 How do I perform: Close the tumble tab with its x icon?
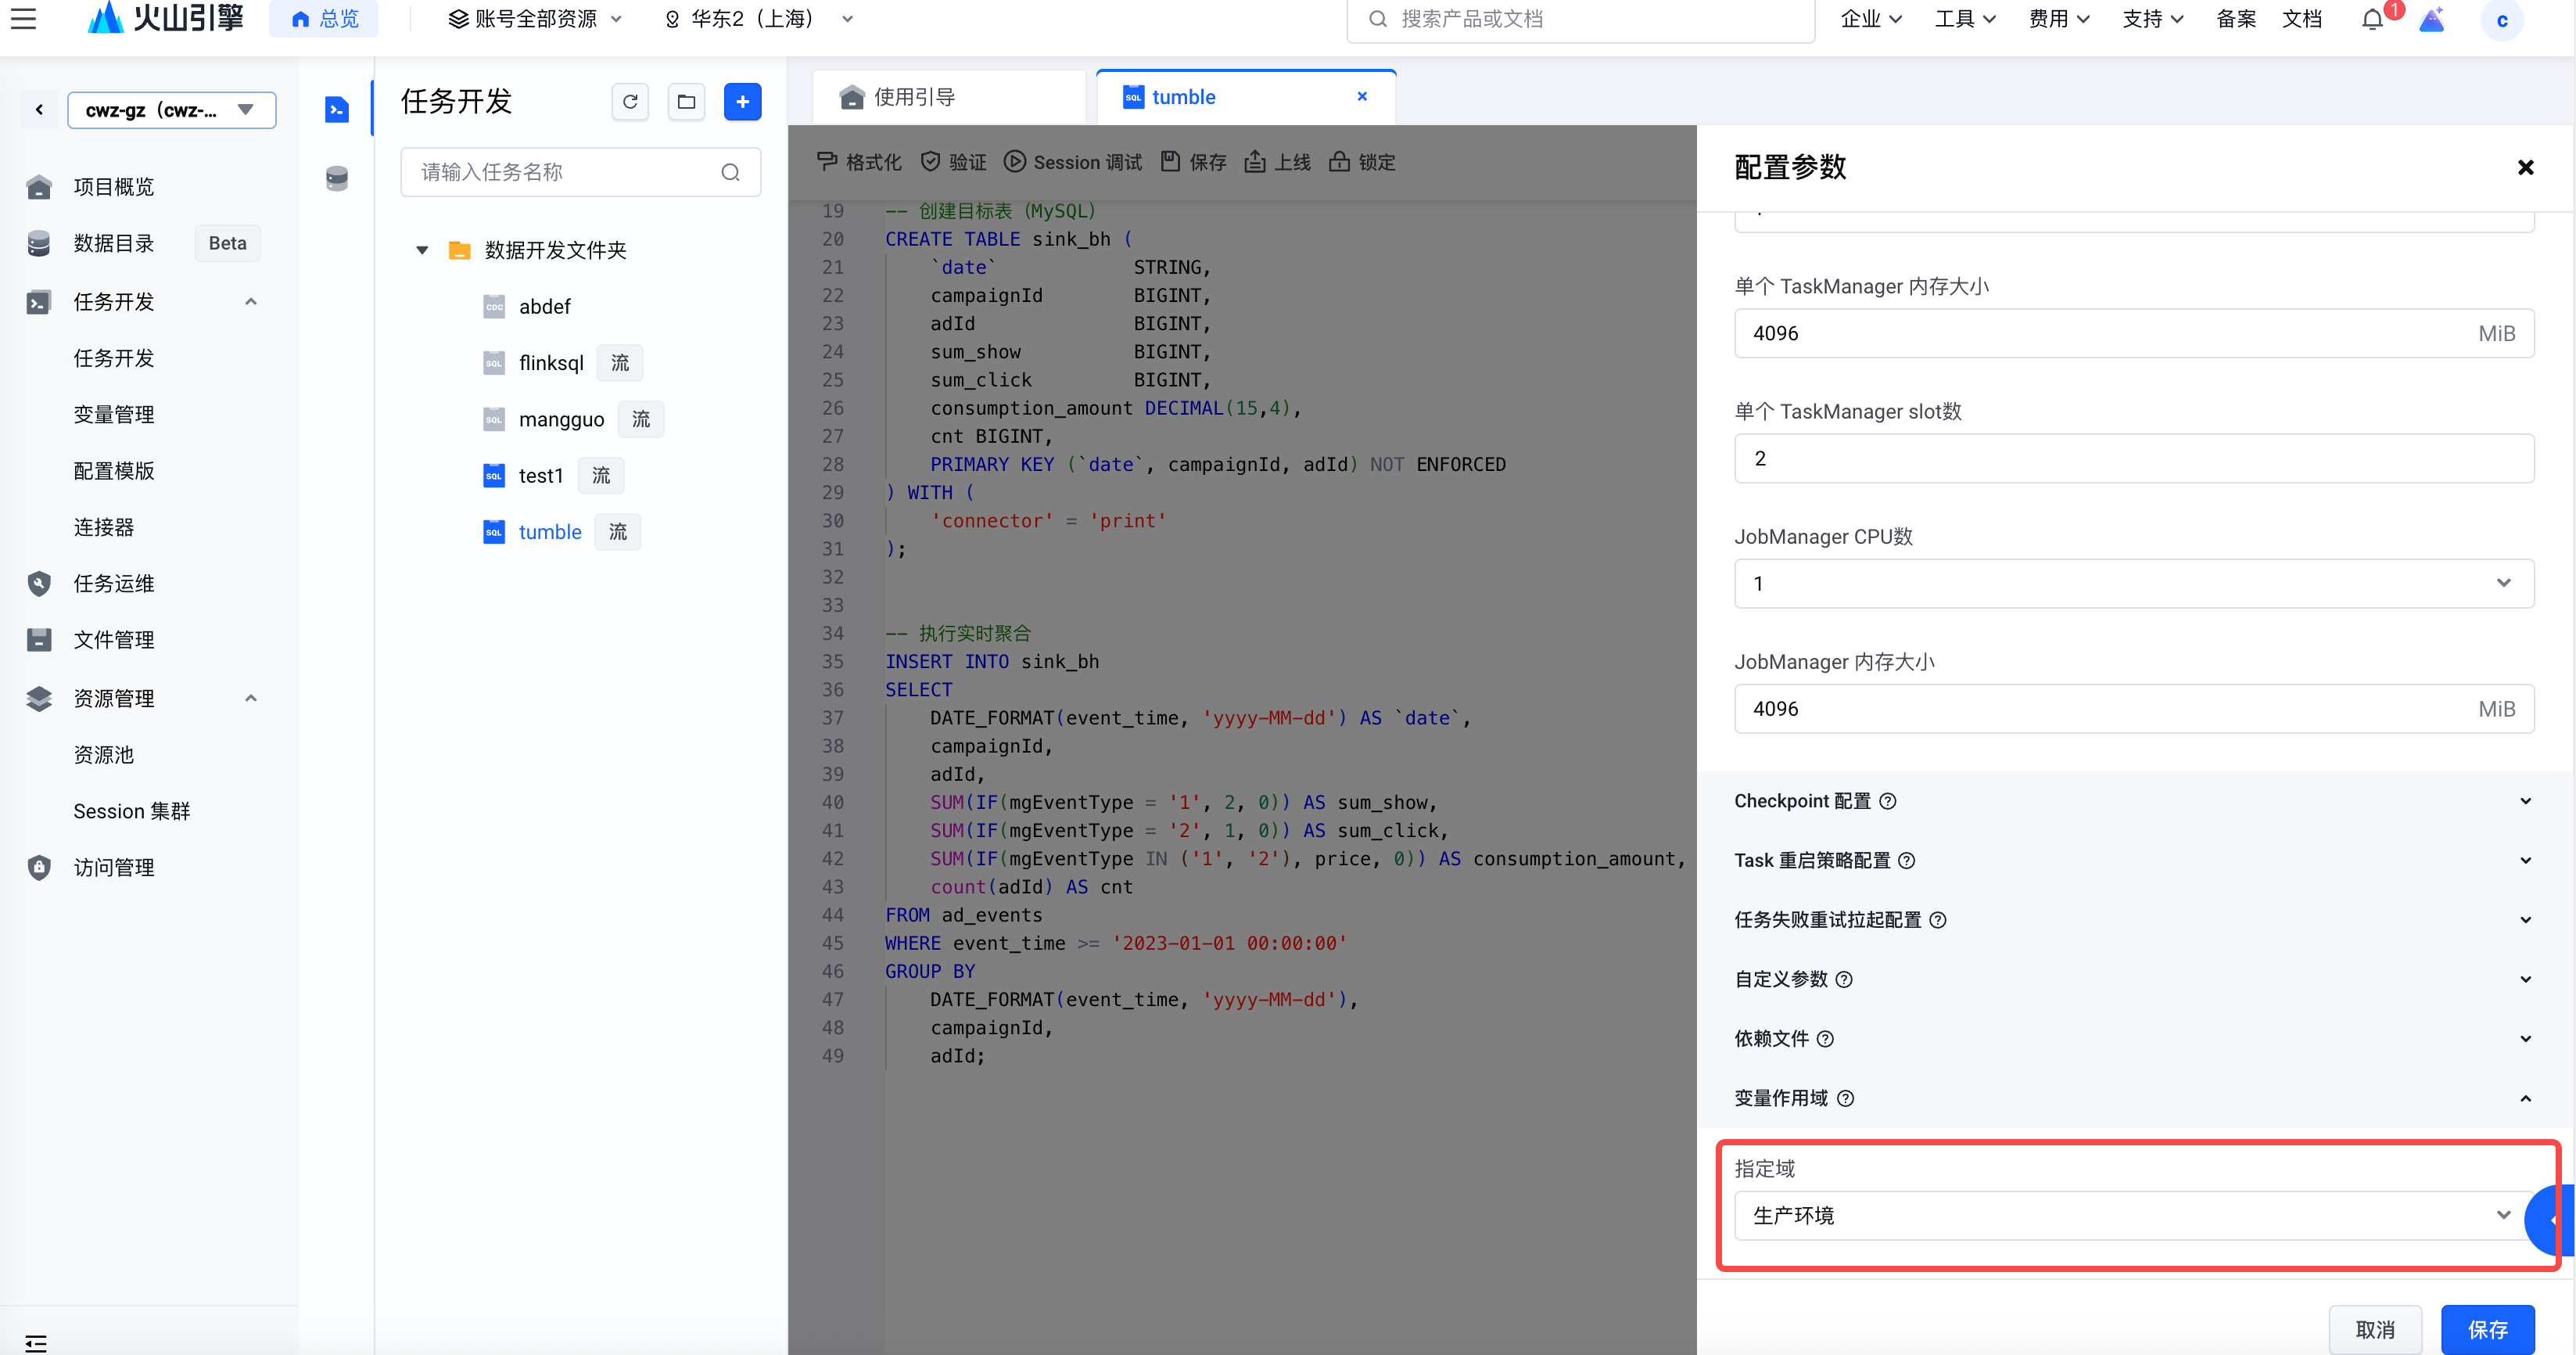[x=1362, y=96]
